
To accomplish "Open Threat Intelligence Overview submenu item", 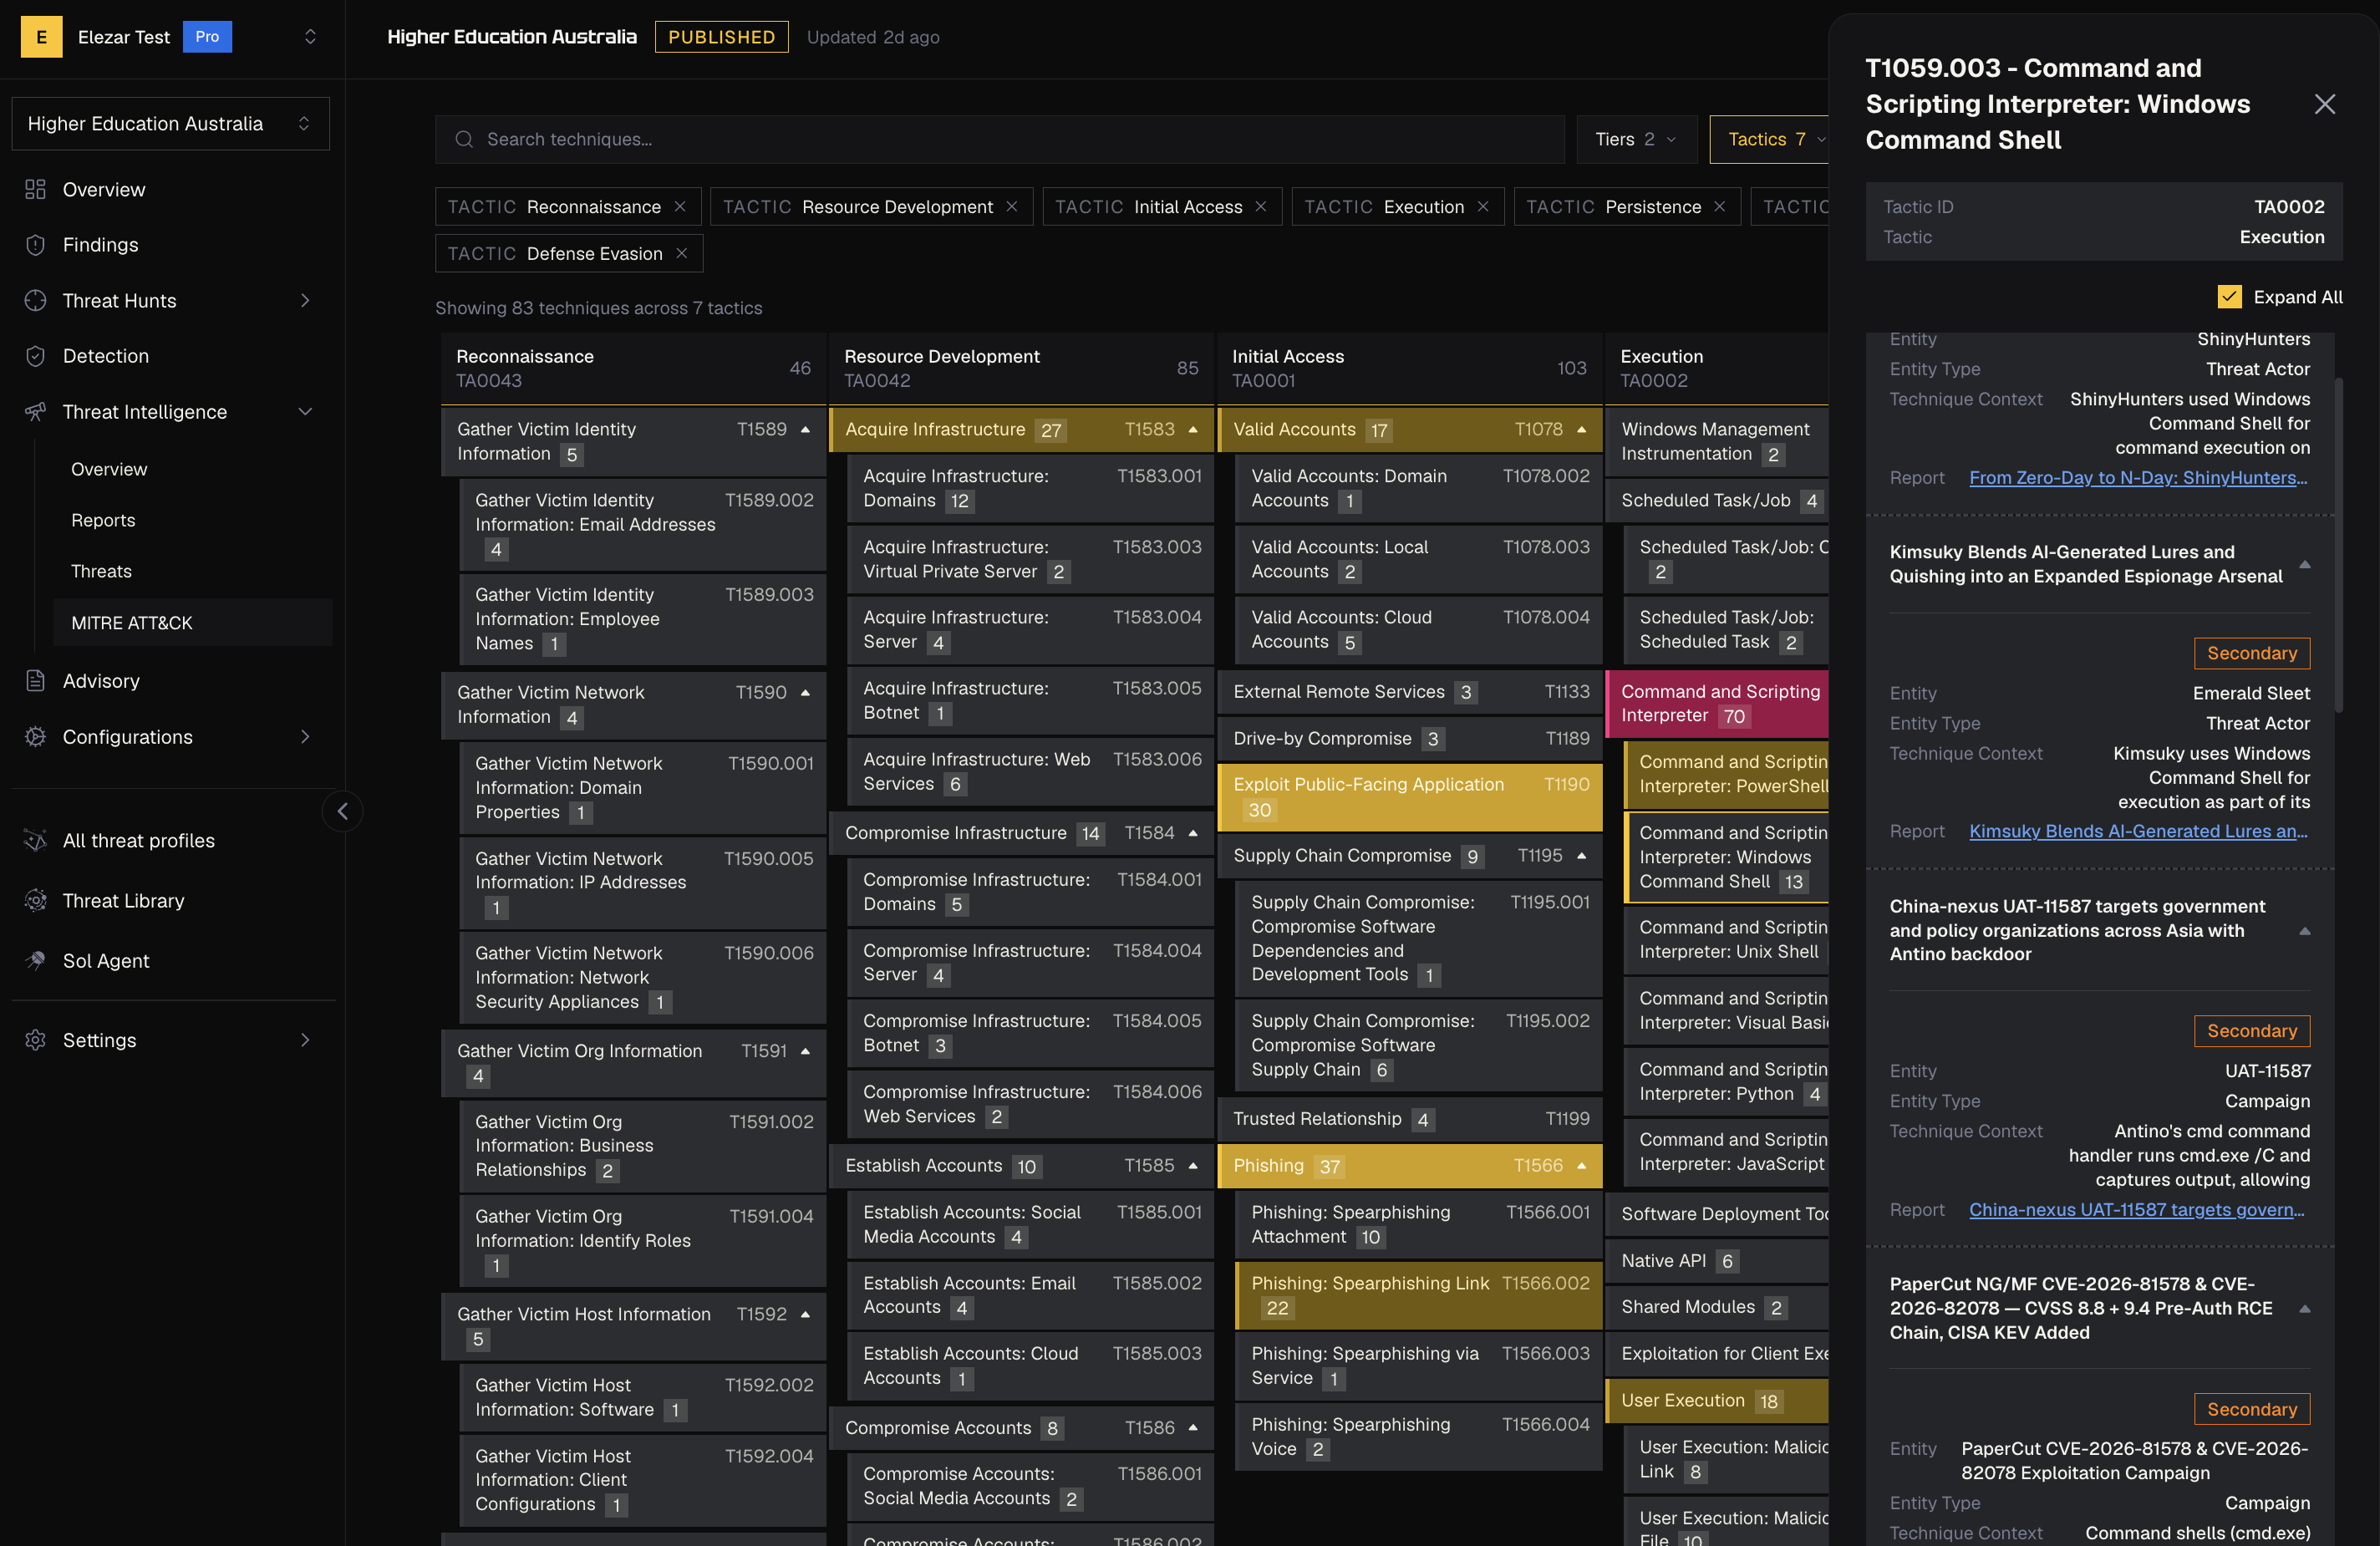I will [109, 469].
